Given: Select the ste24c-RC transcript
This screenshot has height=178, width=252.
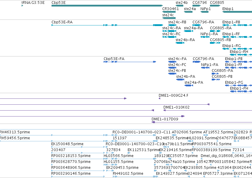Looking at the screenshot, I should 169,37.
